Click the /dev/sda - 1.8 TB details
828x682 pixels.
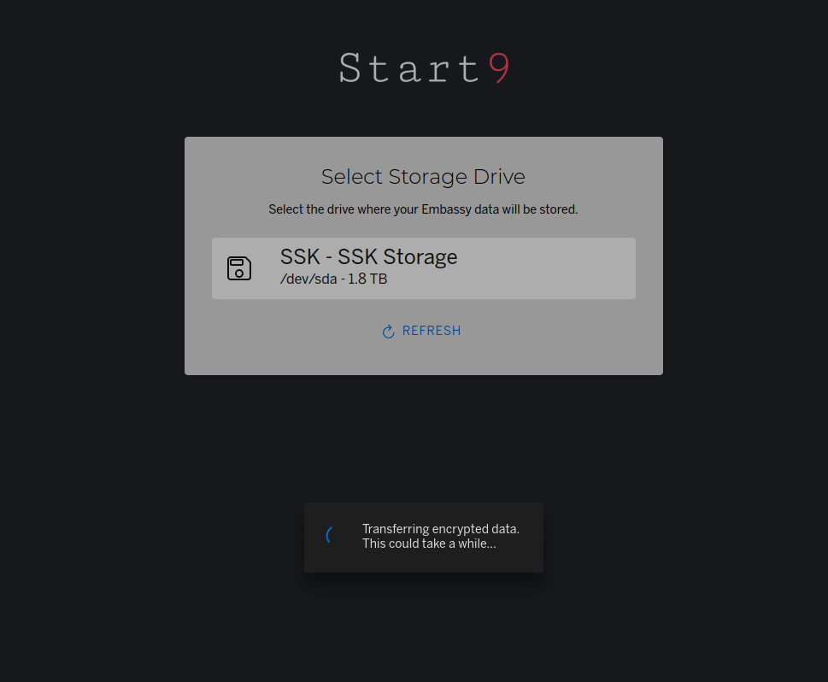333,279
